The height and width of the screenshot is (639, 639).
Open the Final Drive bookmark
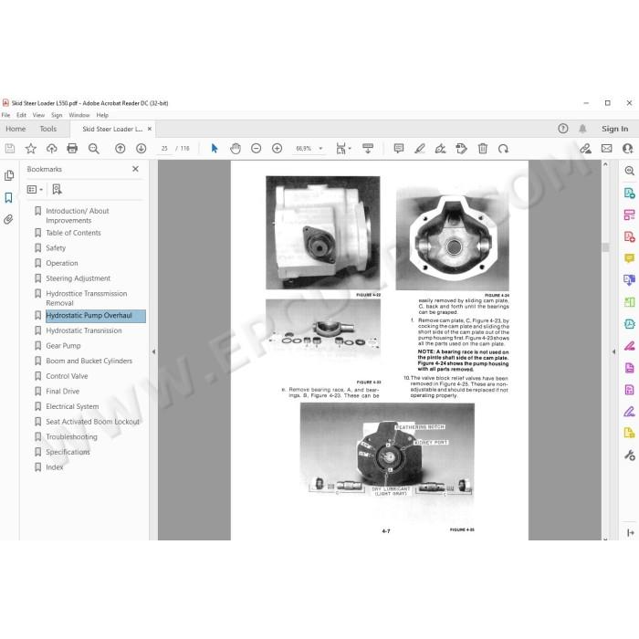point(62,392)
